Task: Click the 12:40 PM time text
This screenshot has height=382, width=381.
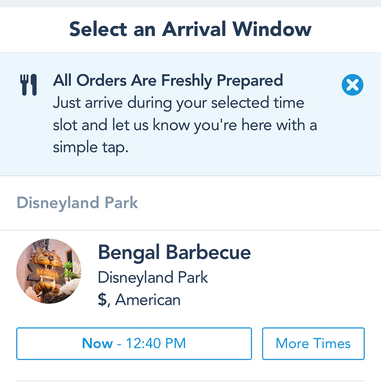Action: coord(156,343)
